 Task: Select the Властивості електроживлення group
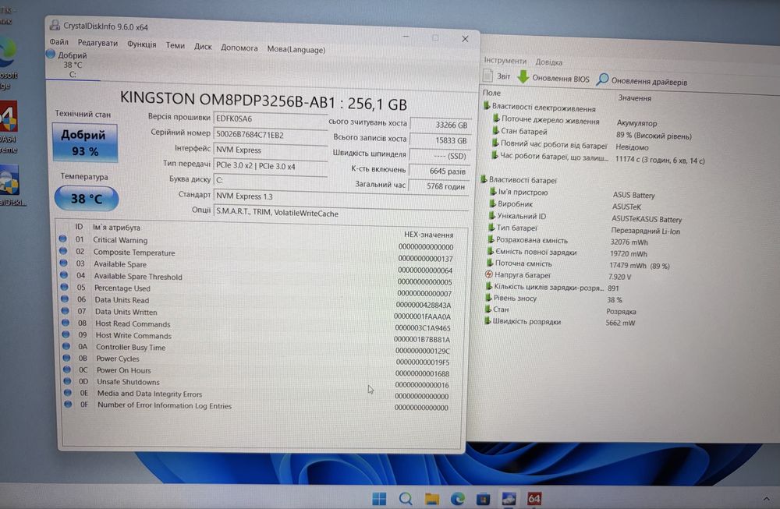coord(539,108)
